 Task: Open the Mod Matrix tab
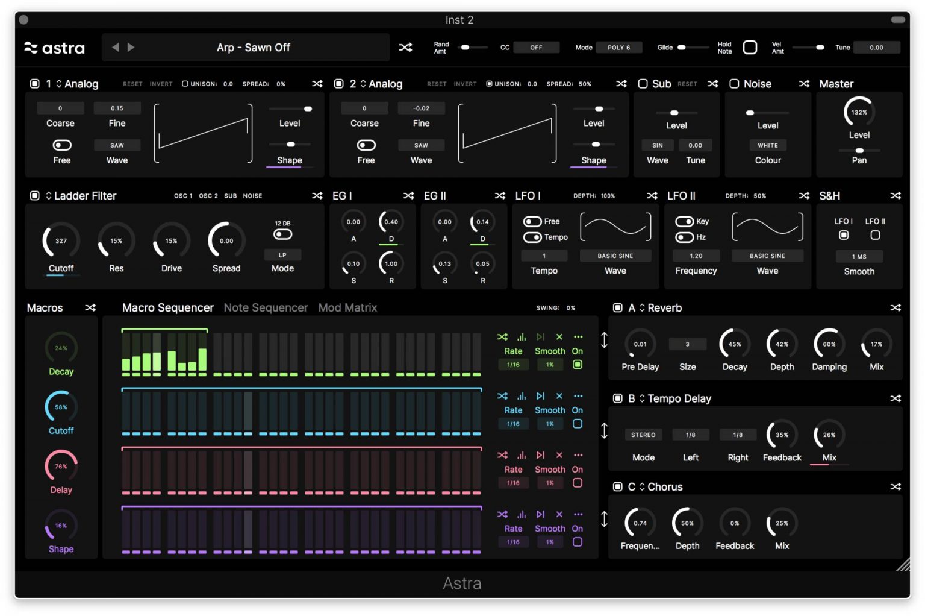(x=347, y=307)
